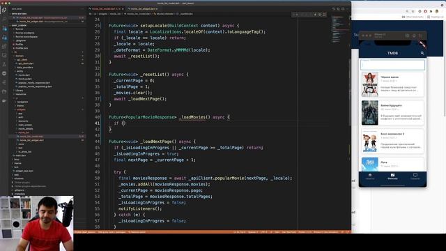Collapse the api_client folder
This screenshot has width=446, height=251.
(22, 60)
